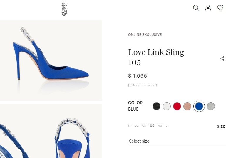Choose the silver grey color swatch
226x158 pixels.
(x=211, y=106)
